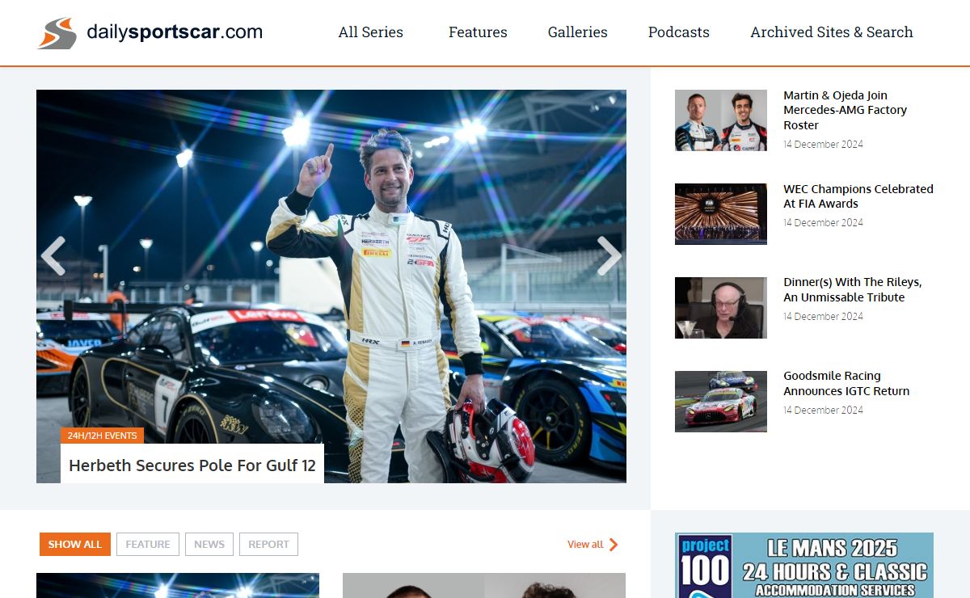
Task: Open WEC Champions Celebrated At FIA Awards thumbnail
Action: click(x=720, y=213)
